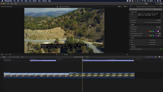This screenshot has height=92, width=163.
Task: Set caption alignment to center
Action: 158,20
